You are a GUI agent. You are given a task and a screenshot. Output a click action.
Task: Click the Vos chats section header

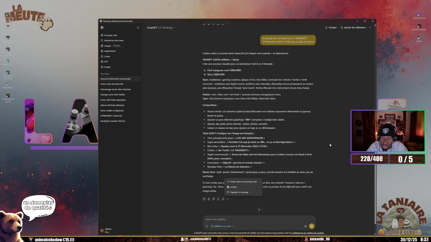tap(105, 74)
